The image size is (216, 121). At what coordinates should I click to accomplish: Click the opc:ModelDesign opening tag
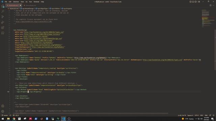20,30
